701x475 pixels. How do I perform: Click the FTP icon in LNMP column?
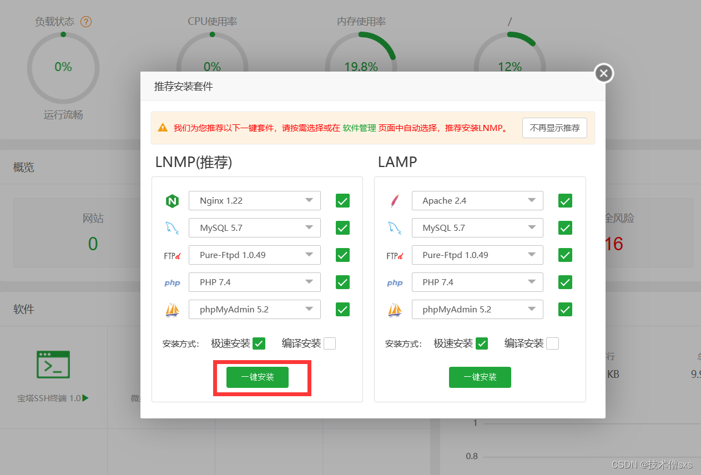[x=172, y=255]
